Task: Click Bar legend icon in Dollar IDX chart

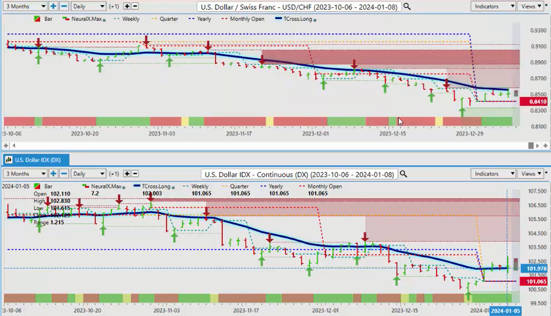Action: pyautogui.click(x=37, y=186)
